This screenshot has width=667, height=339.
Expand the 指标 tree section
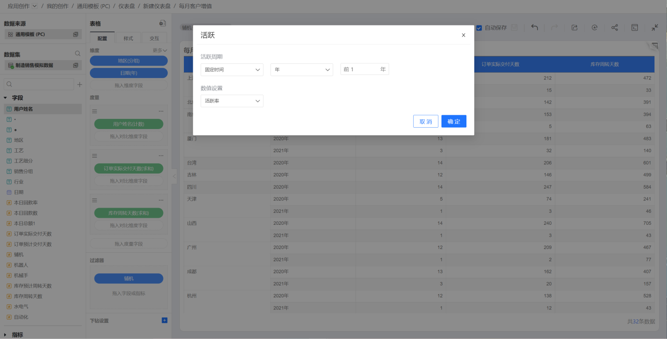(x=6, y=335)
